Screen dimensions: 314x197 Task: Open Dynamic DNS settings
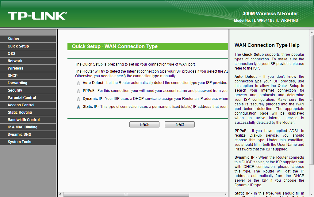(x=28, y=134)
